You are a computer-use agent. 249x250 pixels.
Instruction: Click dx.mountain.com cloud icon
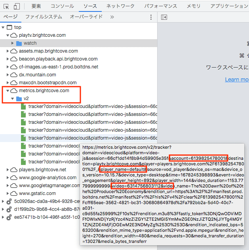click(14, 75)
